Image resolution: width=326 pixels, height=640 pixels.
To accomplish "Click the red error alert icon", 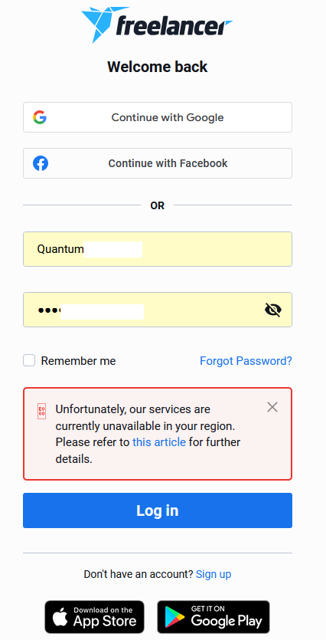I will (x=41, y=411).
